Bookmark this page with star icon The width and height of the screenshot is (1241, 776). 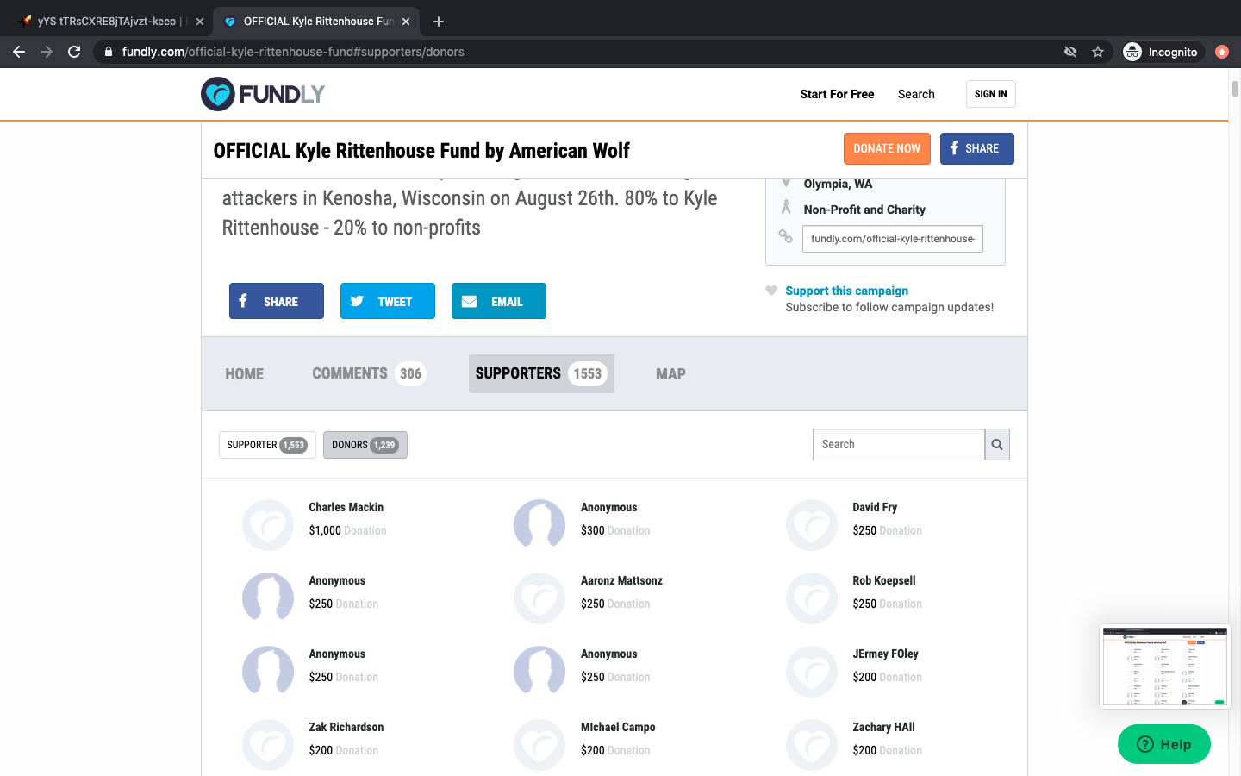coord(1098,52)
